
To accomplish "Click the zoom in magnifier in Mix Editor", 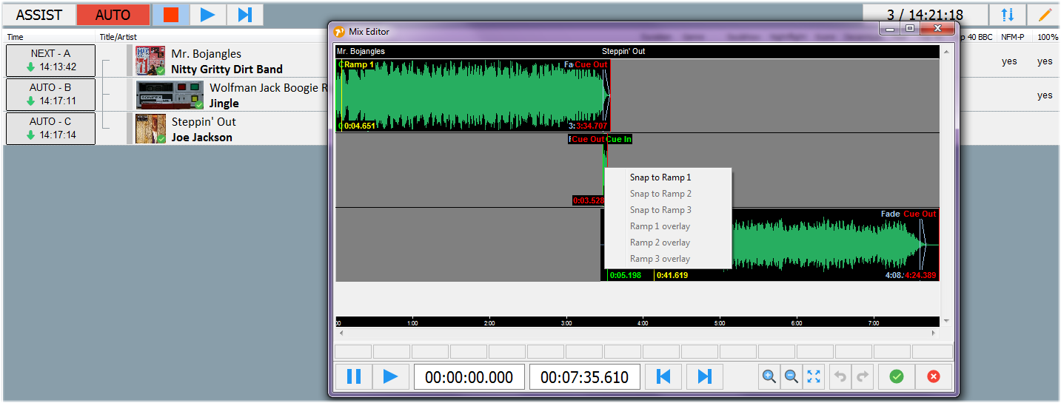I will pos(769,377).
